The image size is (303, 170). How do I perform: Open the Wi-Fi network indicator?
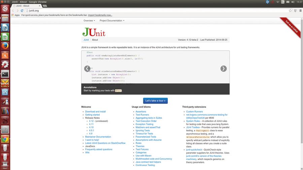(278, 2)
